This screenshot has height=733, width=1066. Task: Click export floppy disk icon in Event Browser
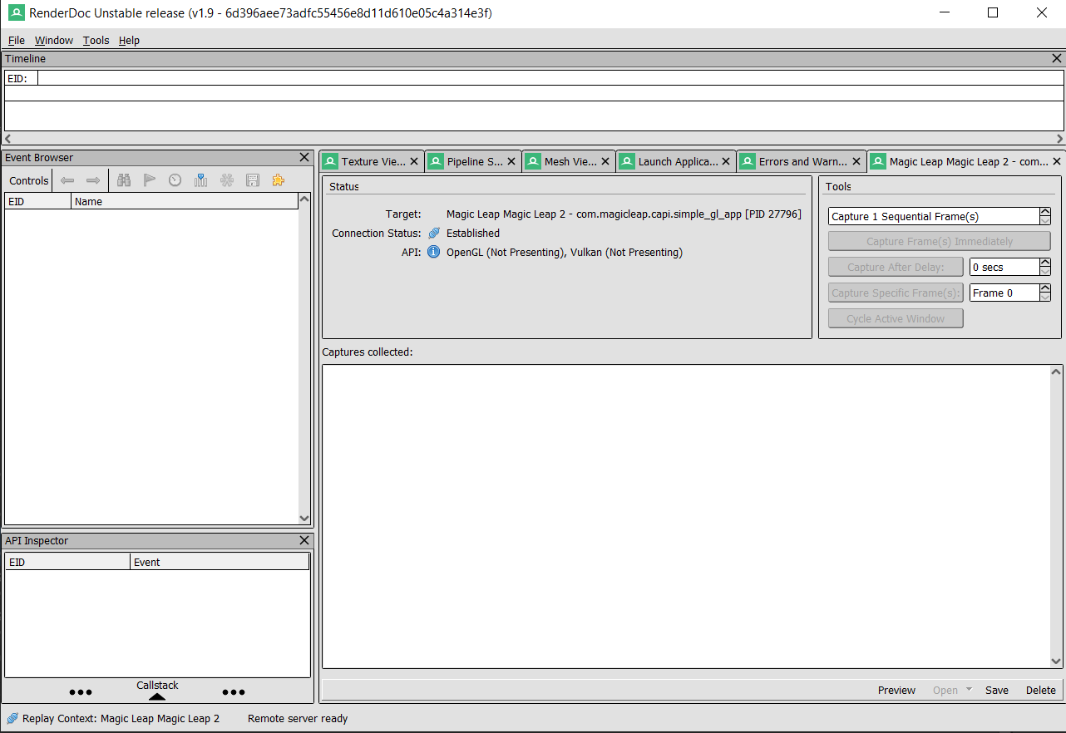point(252,180)
